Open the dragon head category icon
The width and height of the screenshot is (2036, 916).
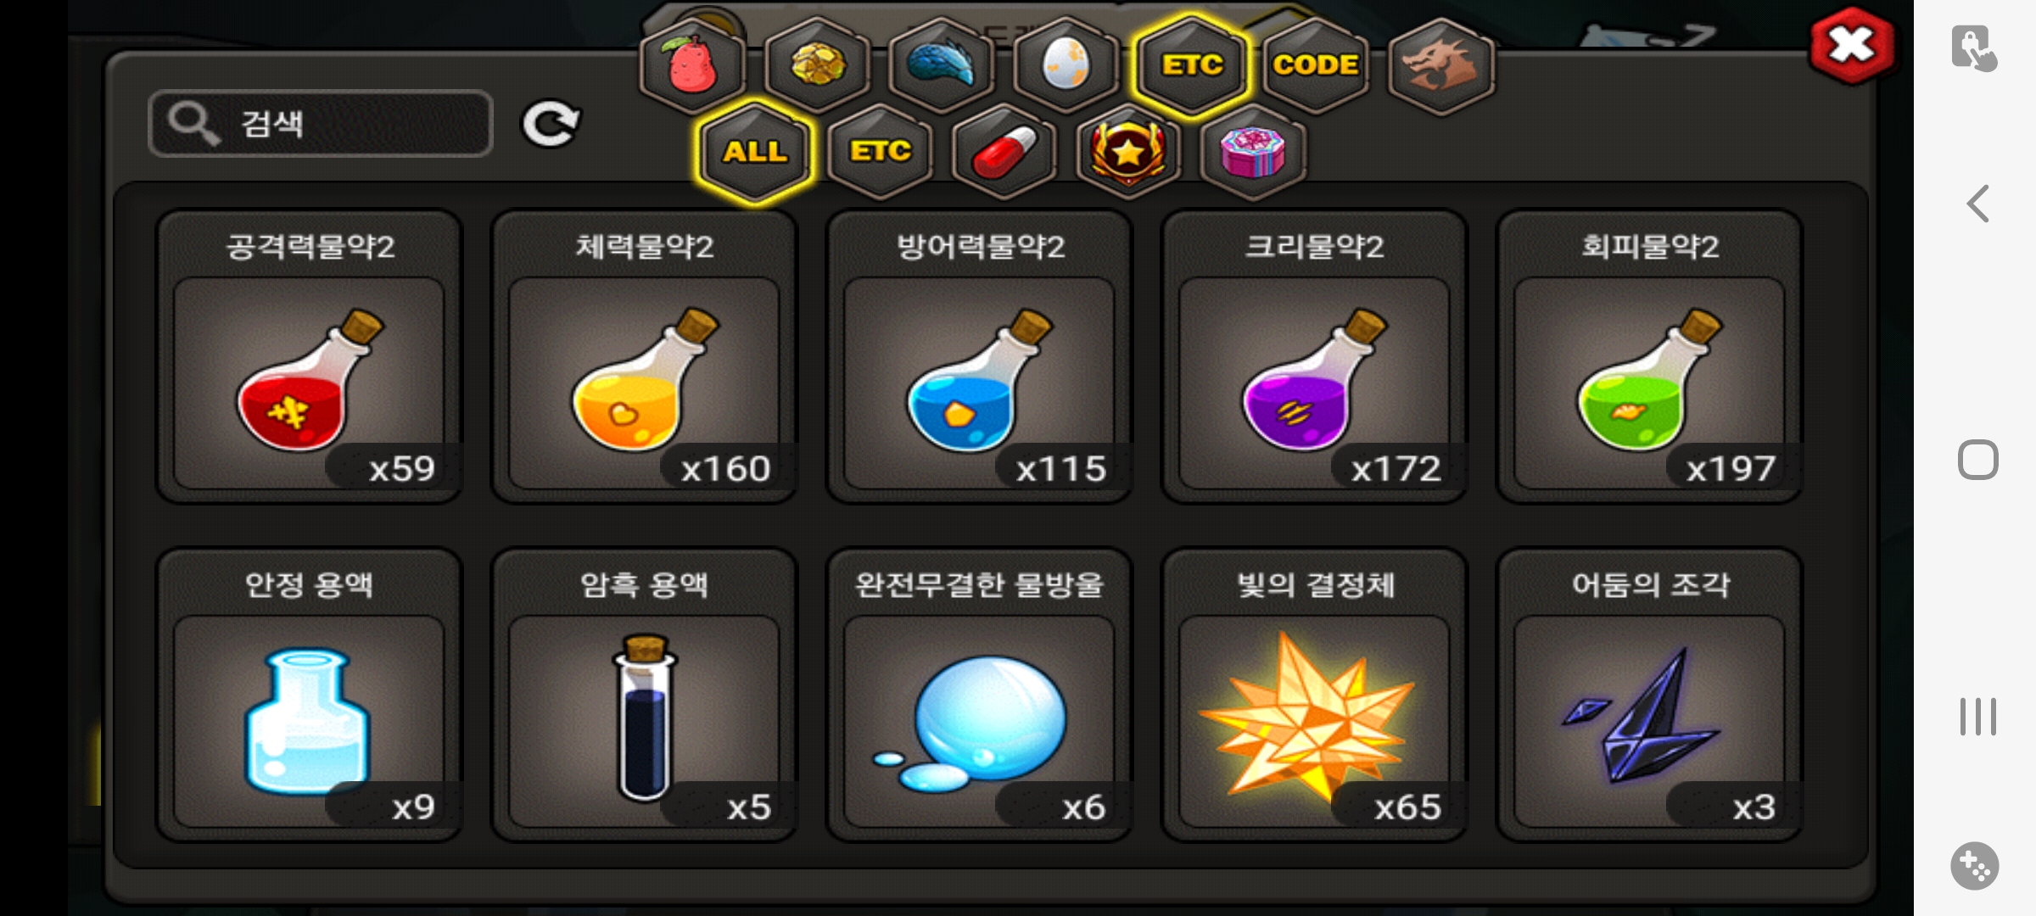coord(1441,65)
